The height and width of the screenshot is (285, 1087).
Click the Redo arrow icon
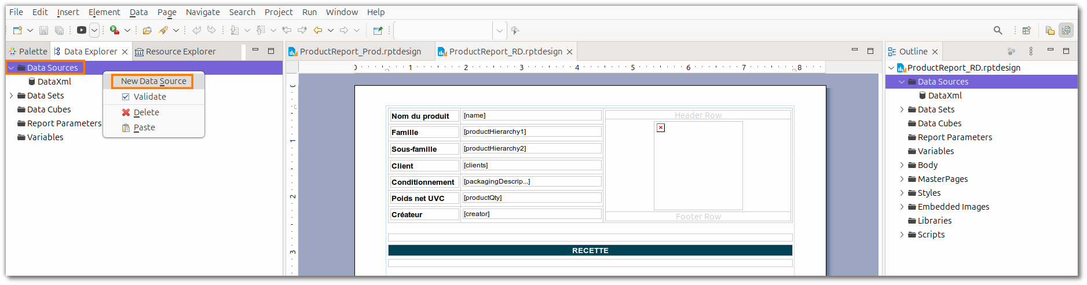[x=212, y=30]
